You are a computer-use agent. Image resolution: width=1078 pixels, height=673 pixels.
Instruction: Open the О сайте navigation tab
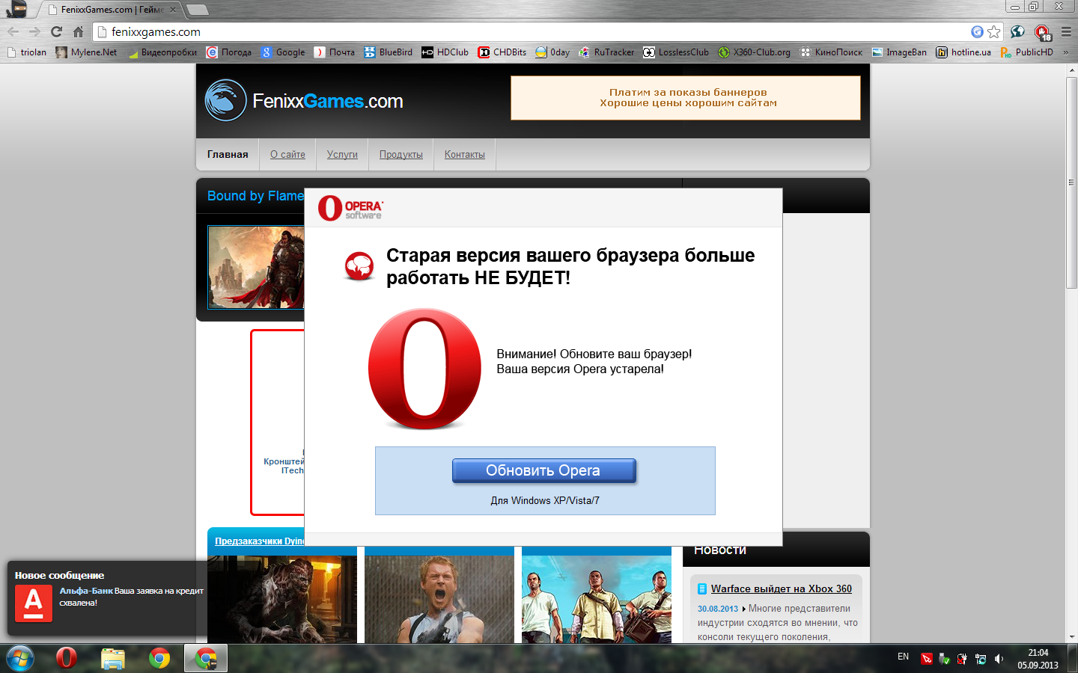pos(287,155)
